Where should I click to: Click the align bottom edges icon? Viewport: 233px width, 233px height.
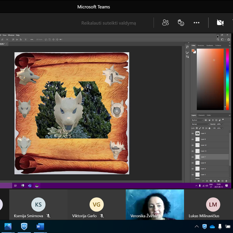(x=21, y=40)
